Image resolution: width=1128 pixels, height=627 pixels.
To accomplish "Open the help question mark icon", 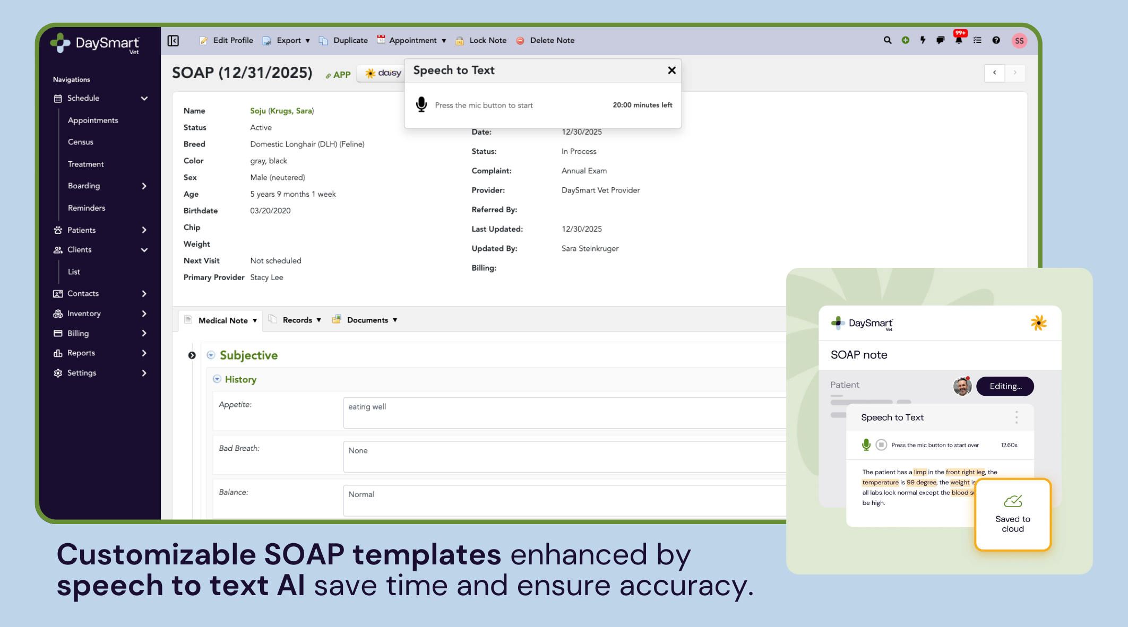I will tap(996, 40).
